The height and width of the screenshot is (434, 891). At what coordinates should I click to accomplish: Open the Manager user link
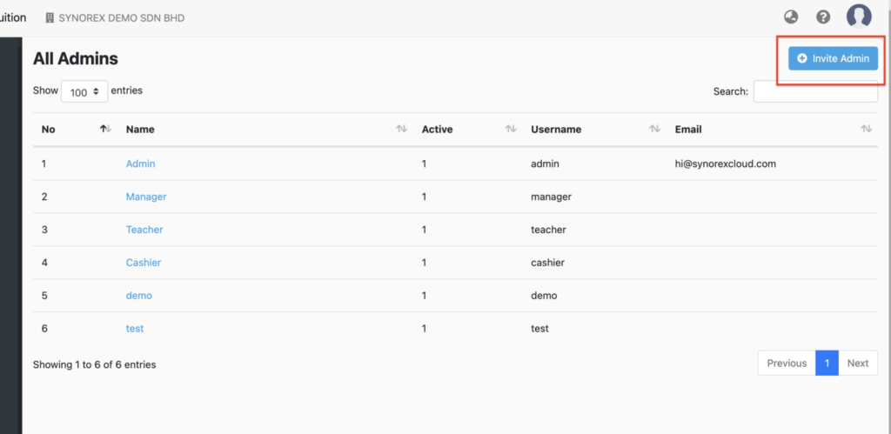(x=146, y=197)
